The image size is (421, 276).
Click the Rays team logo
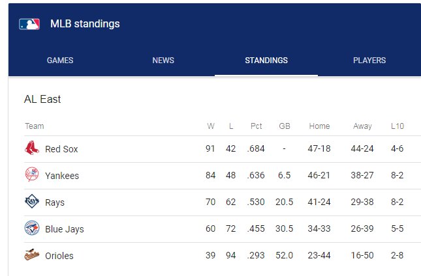pos(32,201)
